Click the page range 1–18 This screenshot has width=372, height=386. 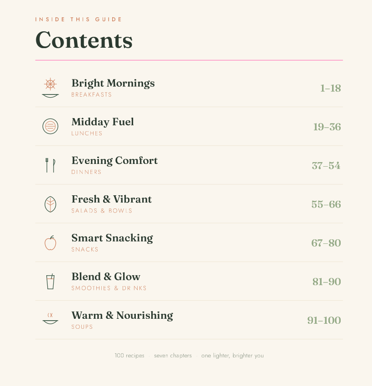330,88
